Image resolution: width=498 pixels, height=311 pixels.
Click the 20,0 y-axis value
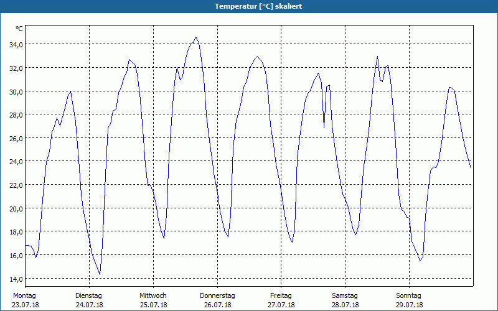coord(16,209)
